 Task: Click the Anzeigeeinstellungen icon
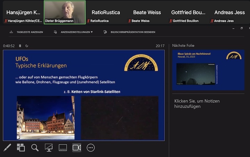[x=55, y=32]
